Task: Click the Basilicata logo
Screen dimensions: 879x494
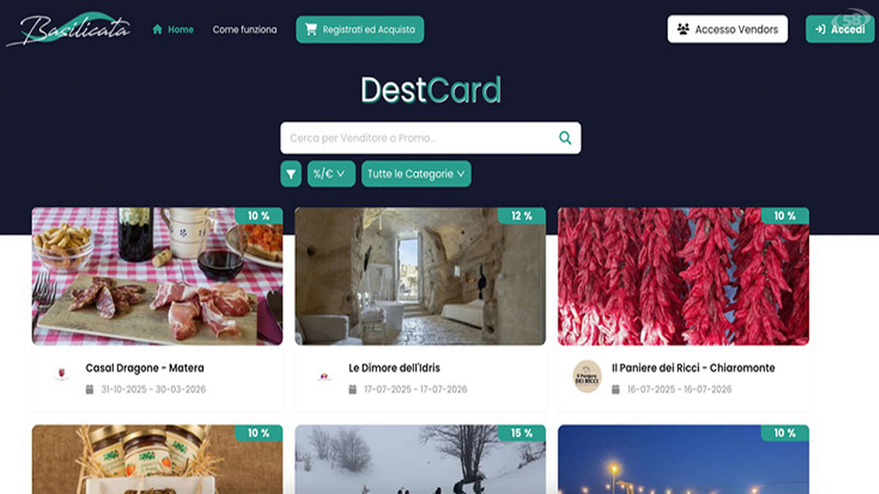Action: (x=69, y=29)
